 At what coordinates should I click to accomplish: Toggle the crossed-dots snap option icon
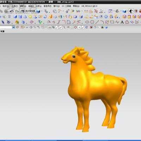pos(50,27)
